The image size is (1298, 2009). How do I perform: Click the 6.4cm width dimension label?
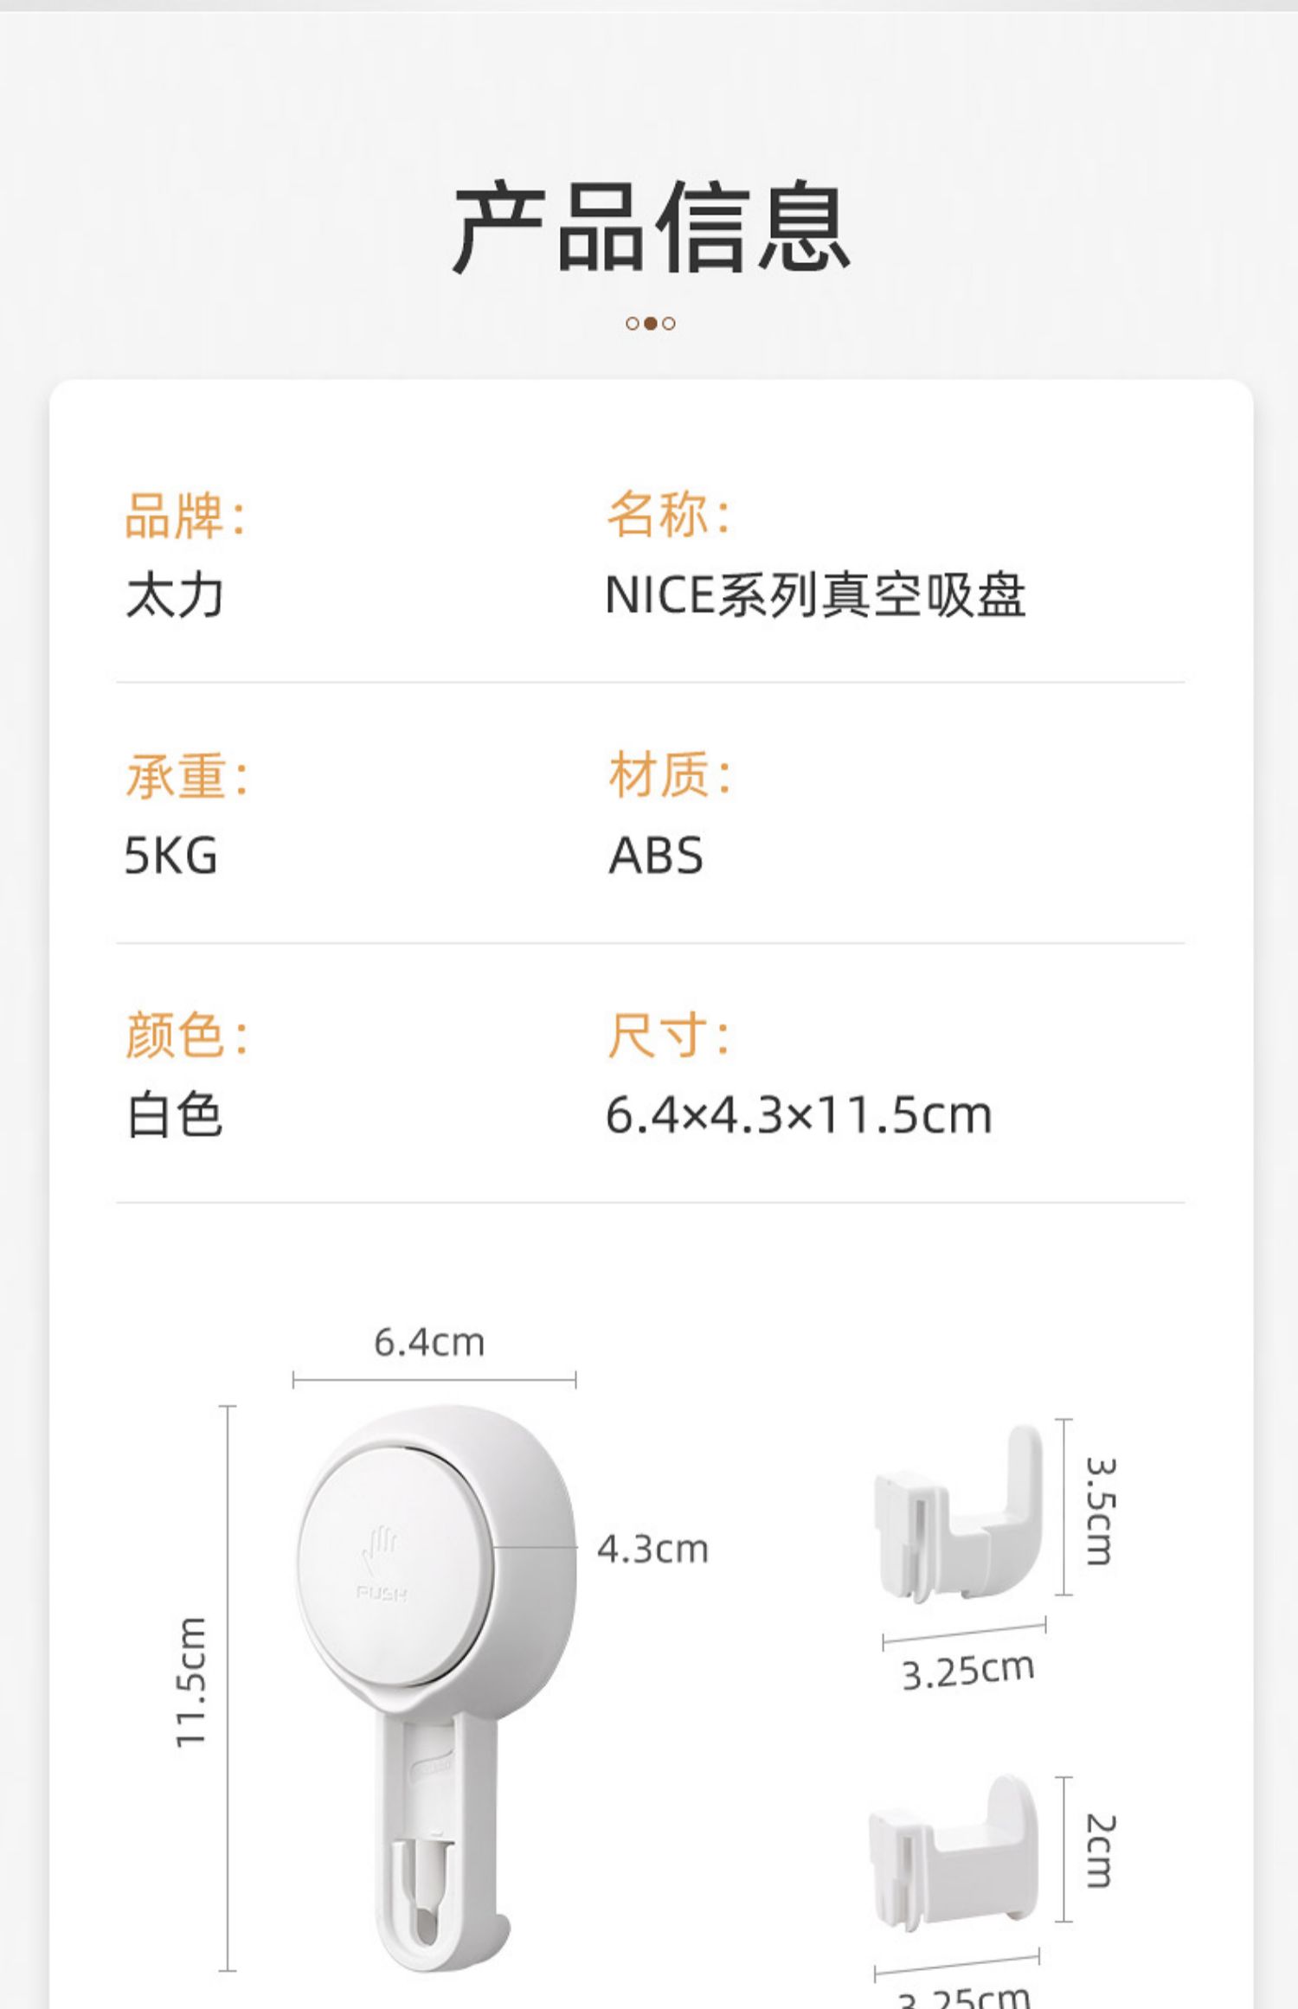point(429,1343)
